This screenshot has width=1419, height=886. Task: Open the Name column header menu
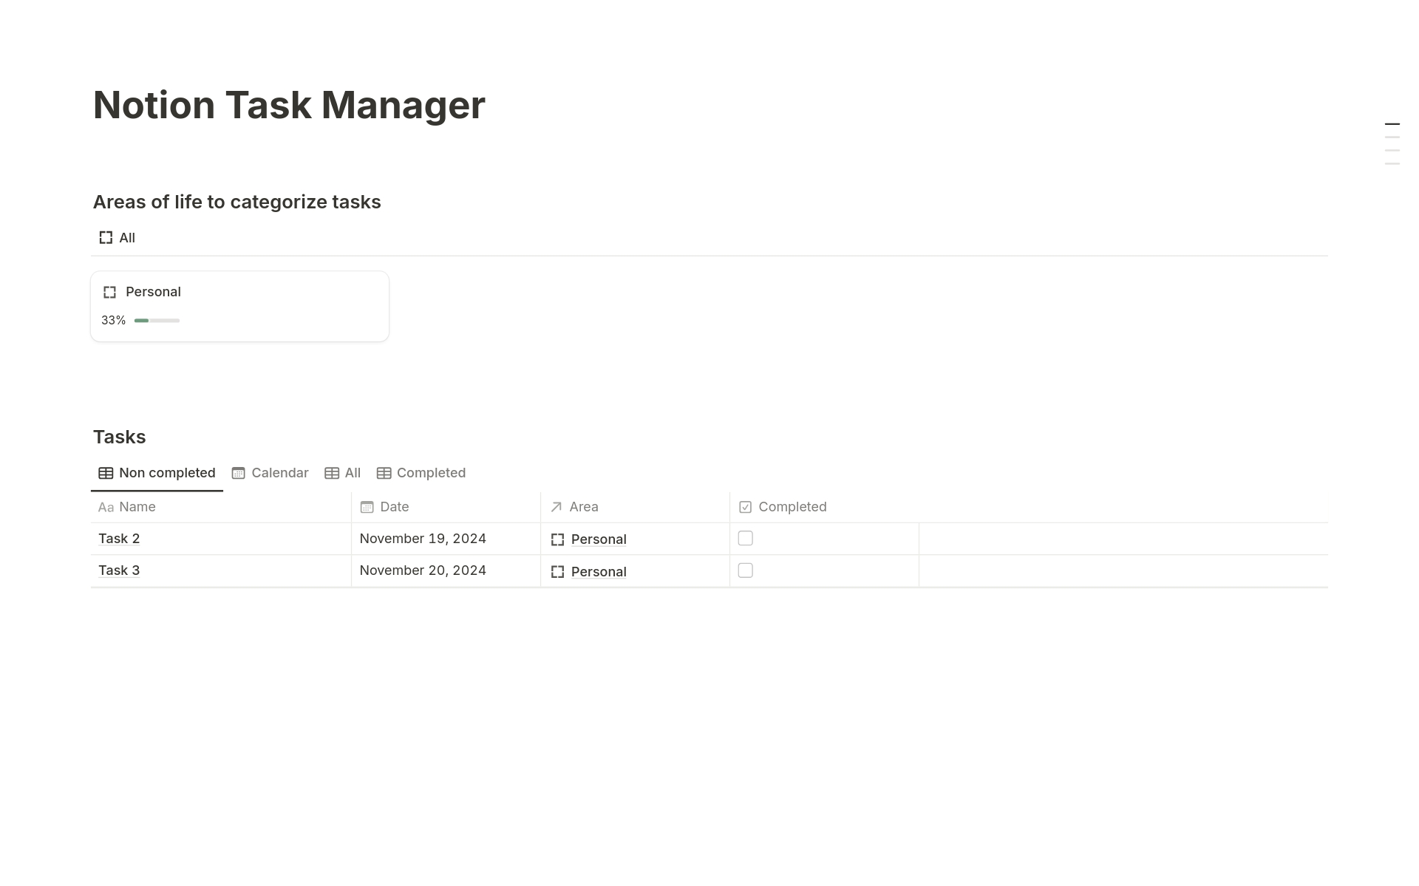[x=136, y=507]
